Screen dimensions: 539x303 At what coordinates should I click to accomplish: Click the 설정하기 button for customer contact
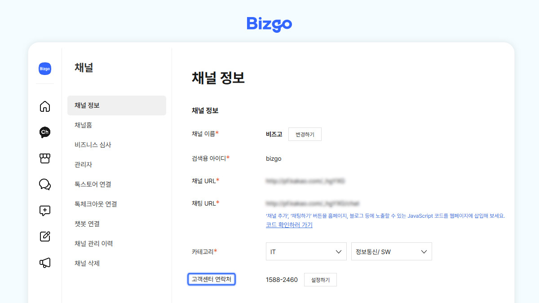320,279
